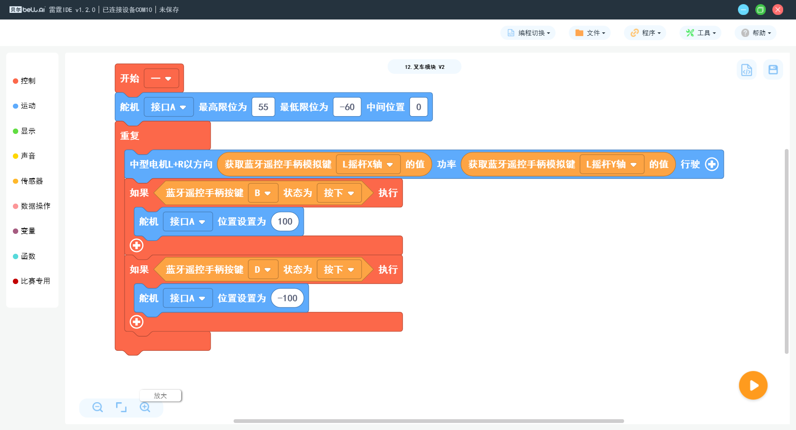Click the horizontal scrollbar at the workspace bottom
This screenshot has width=796, height=430.
tap(429, 421)
